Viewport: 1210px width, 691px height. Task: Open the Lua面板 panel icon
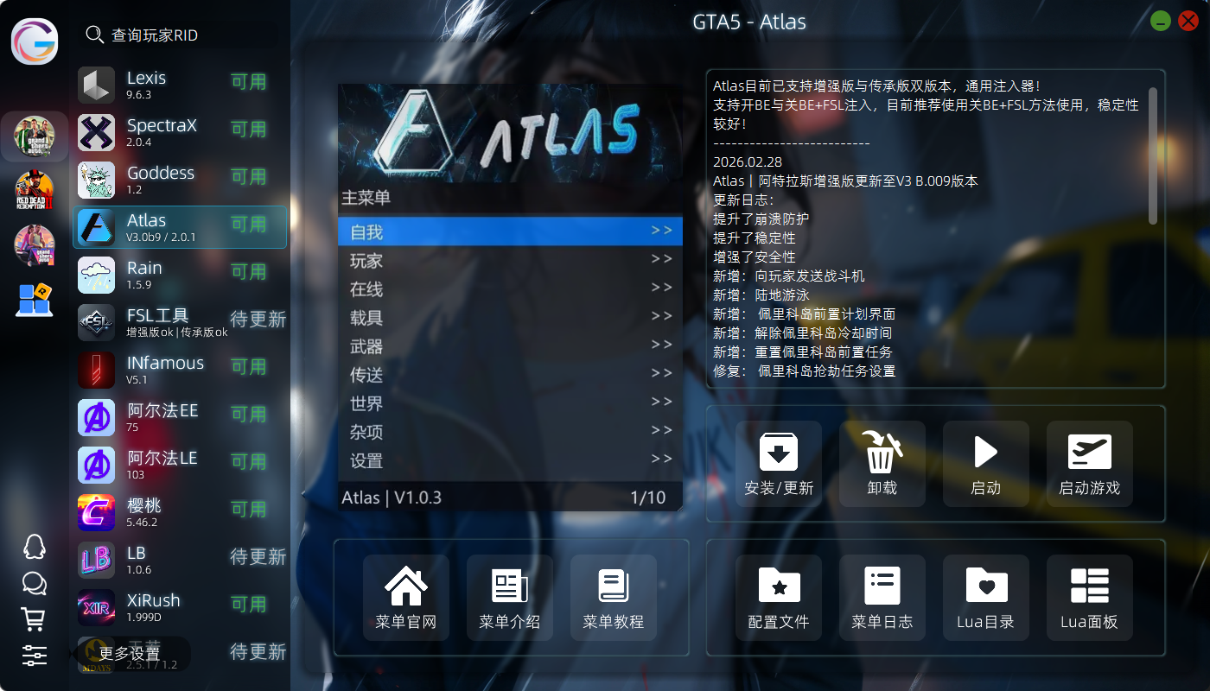click(1089, 586)
